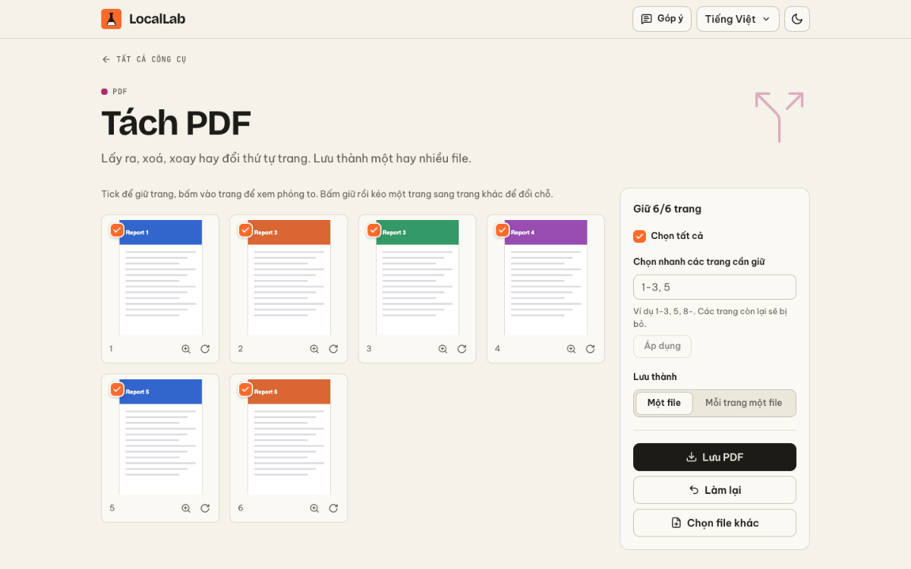Rotate page 6
The image size is (911, 569).
point(333,508)
